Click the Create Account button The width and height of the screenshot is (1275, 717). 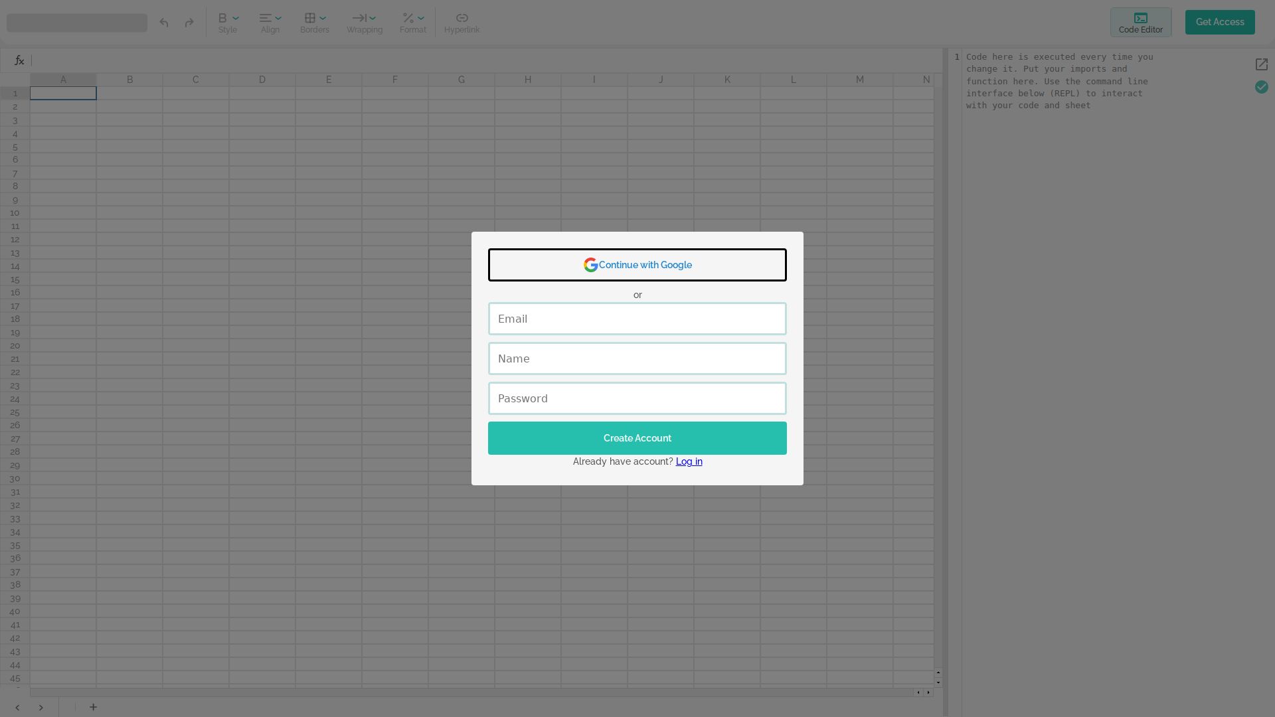[x=637, y=438]
